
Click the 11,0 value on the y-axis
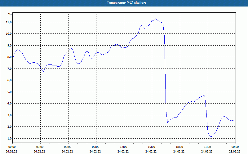[x=9, y=22]
